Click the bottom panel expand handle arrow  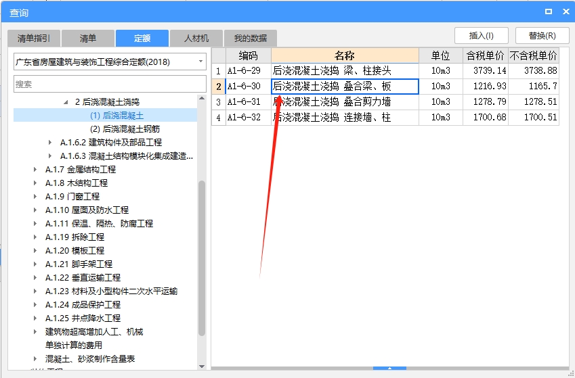point(389,368)
